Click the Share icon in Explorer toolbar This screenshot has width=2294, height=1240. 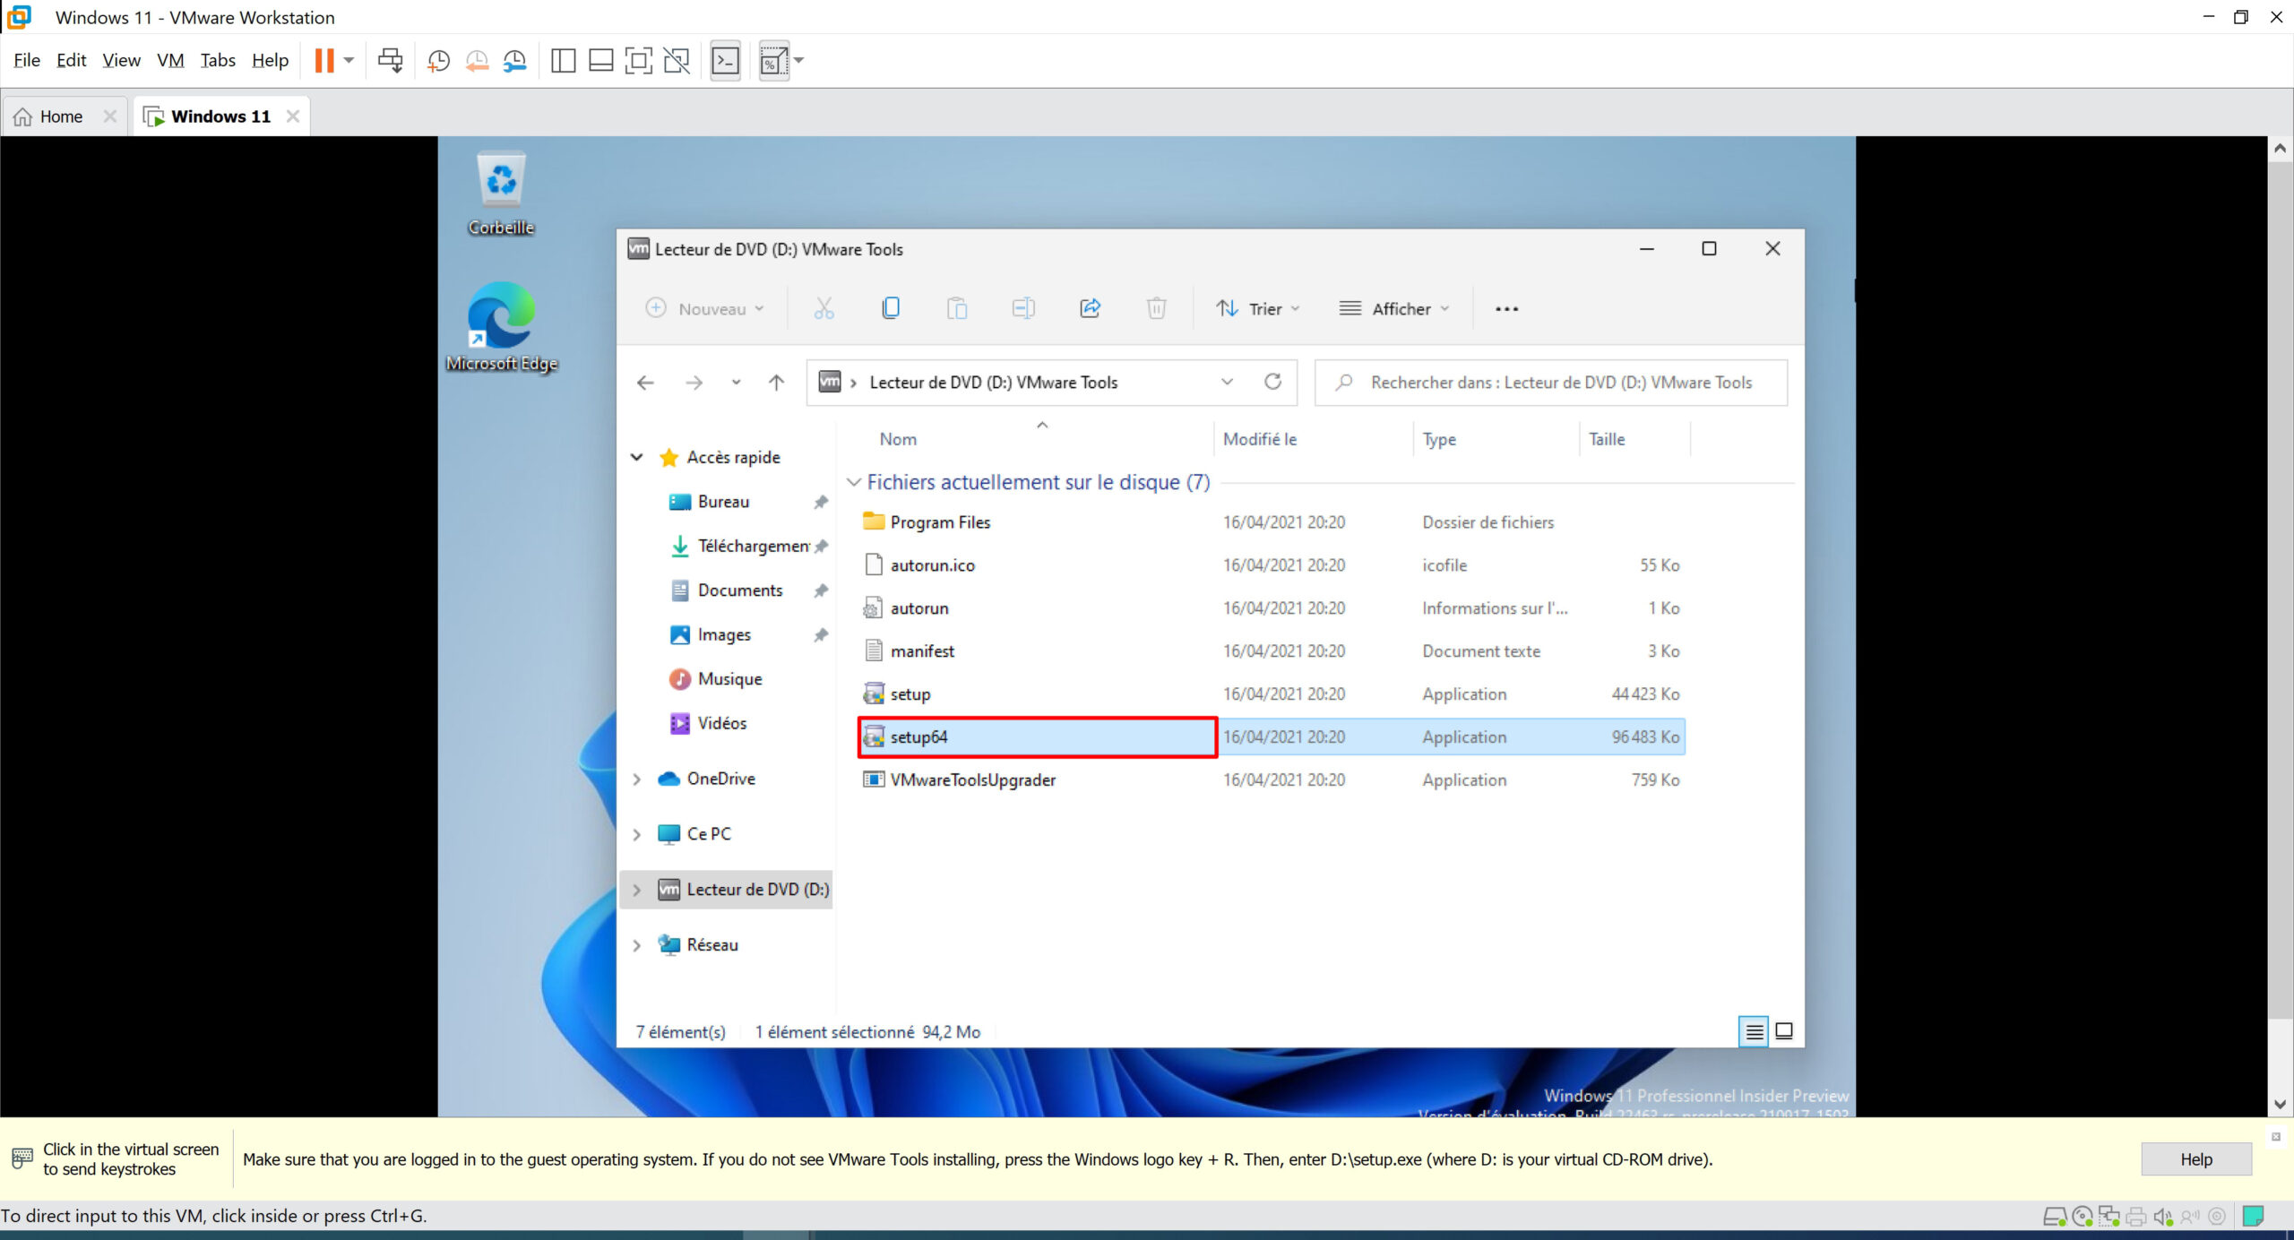(1090, 309)
